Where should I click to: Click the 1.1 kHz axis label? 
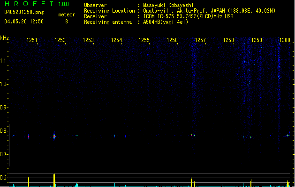[4, 61]
